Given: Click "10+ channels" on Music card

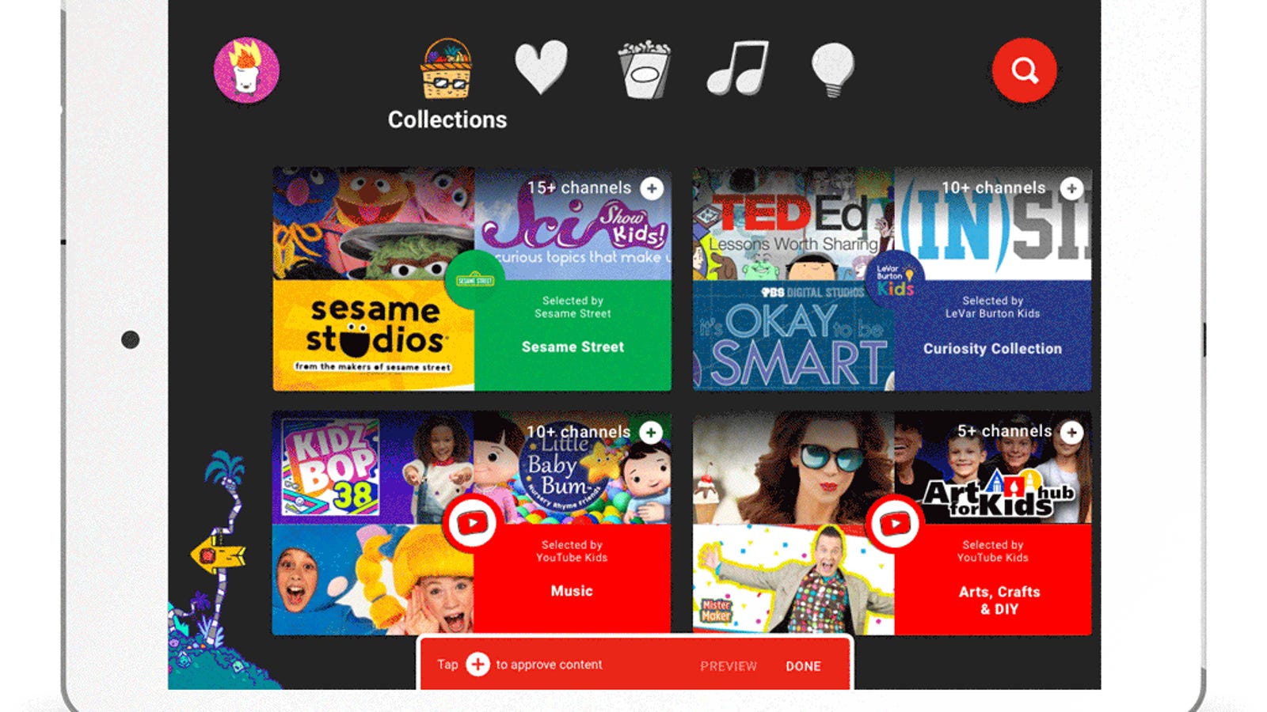Looking at the screenshot, I should pyautogui.click(x=579, y=431).
